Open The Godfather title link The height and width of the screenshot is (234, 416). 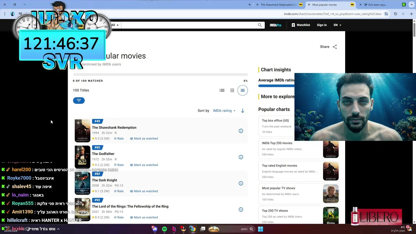(103, 154)
